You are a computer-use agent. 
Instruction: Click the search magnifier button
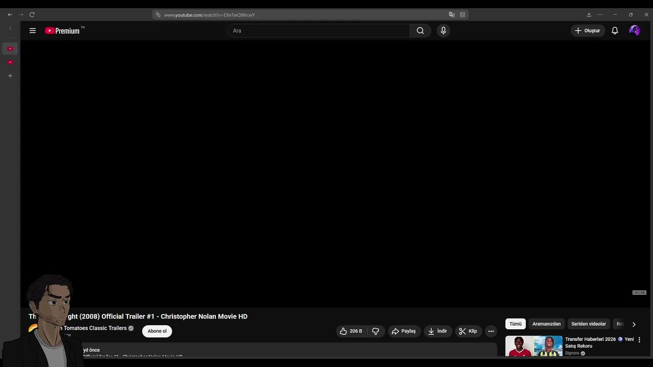pyautogui.click(x=420, y=31)
